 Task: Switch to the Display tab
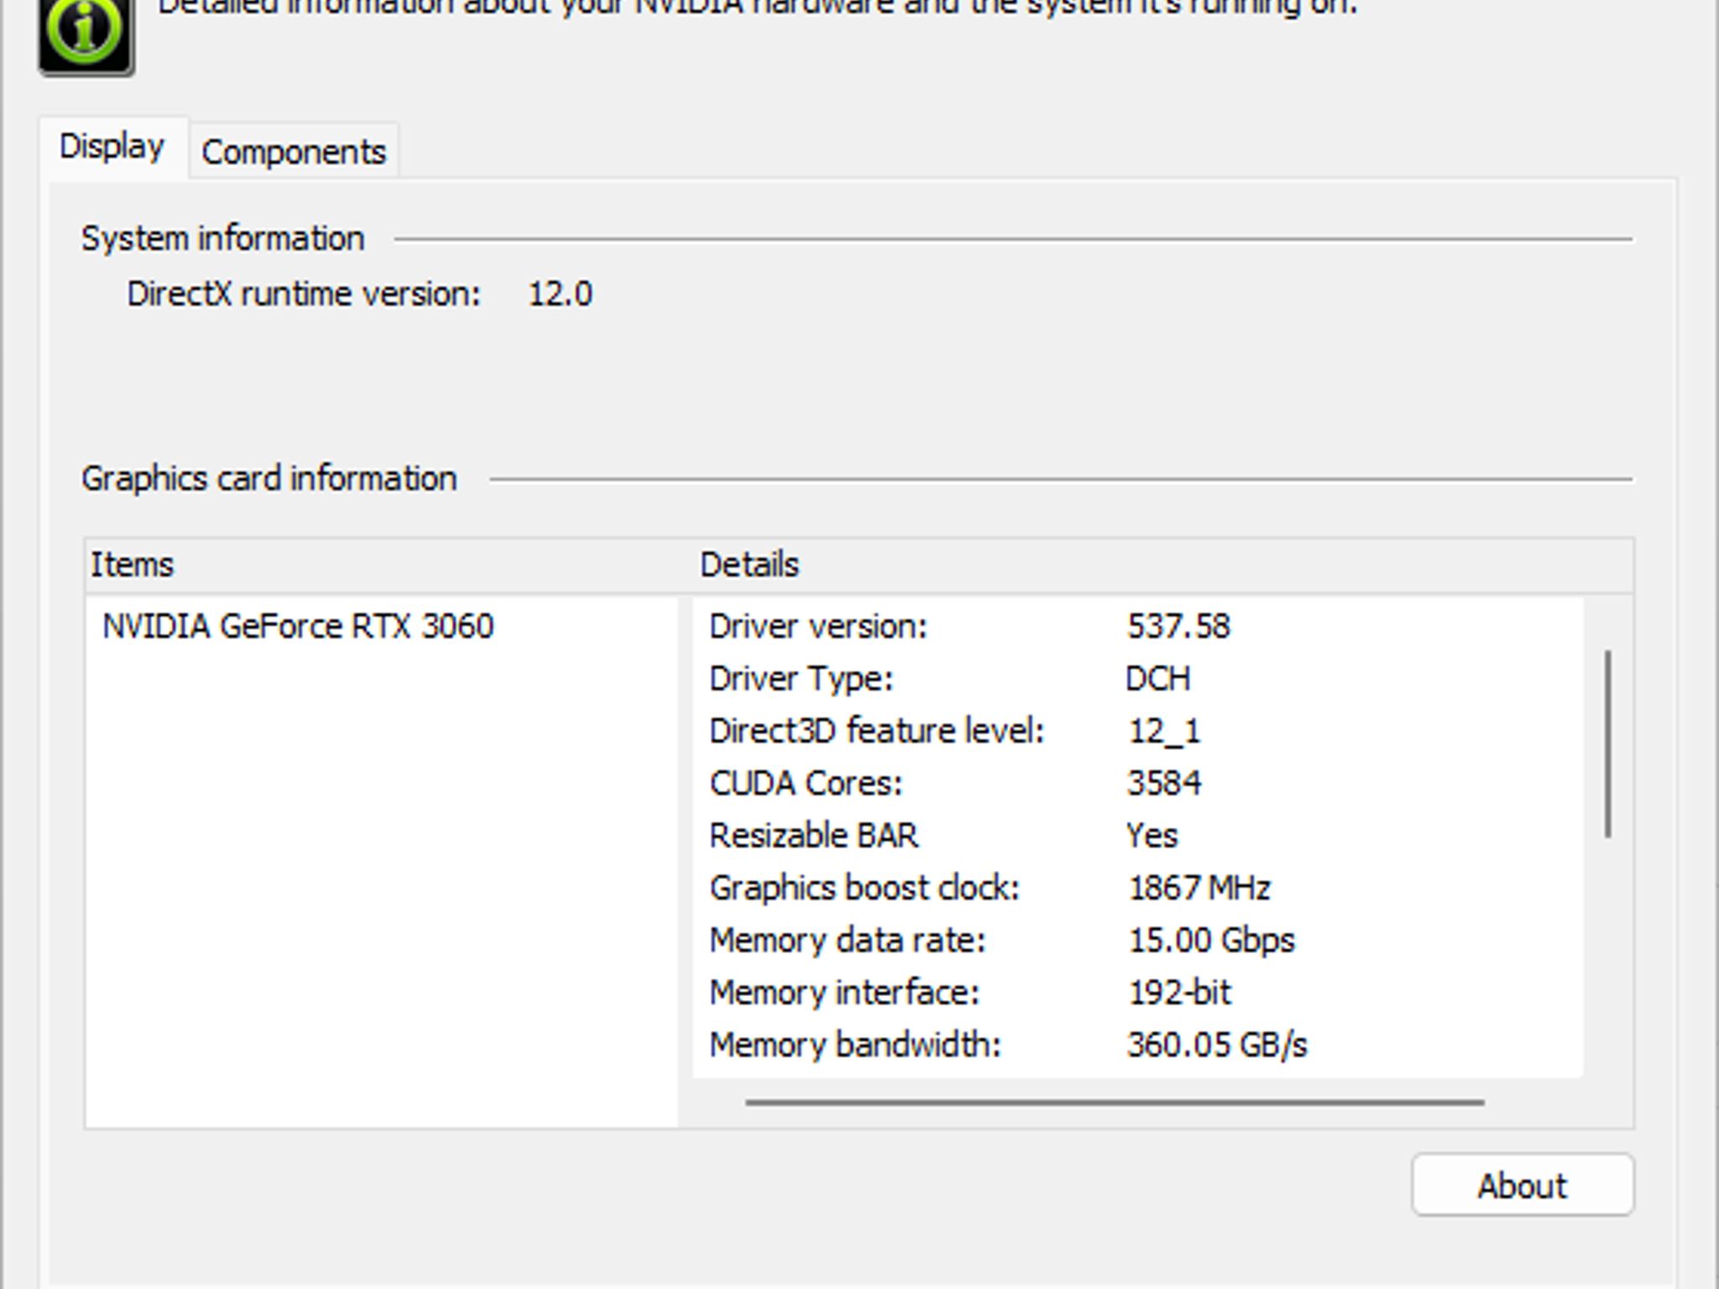(x=112, y=148)
